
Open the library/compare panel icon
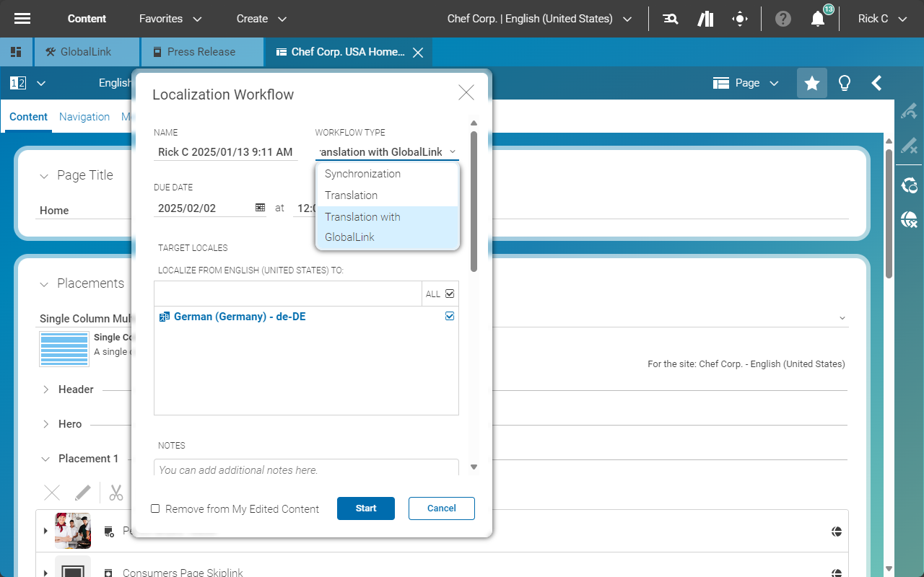point(705,18)
